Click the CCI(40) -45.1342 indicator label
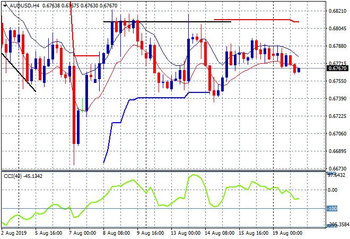Screen dimensions: 350x239 coord(23,176)
